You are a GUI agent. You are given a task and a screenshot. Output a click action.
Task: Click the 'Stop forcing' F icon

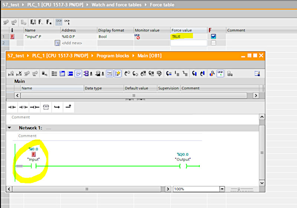pos(49,22)
